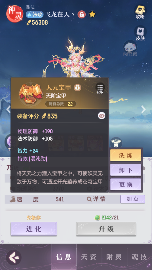This screenshot has width=152, height=270.
Task: Click the 洗炼 button
Action: [x=126, y=155]
